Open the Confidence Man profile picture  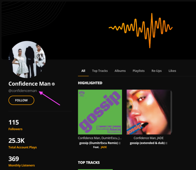27,59
